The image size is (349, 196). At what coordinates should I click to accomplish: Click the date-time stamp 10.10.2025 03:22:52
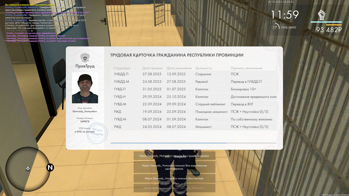[281, 2]
